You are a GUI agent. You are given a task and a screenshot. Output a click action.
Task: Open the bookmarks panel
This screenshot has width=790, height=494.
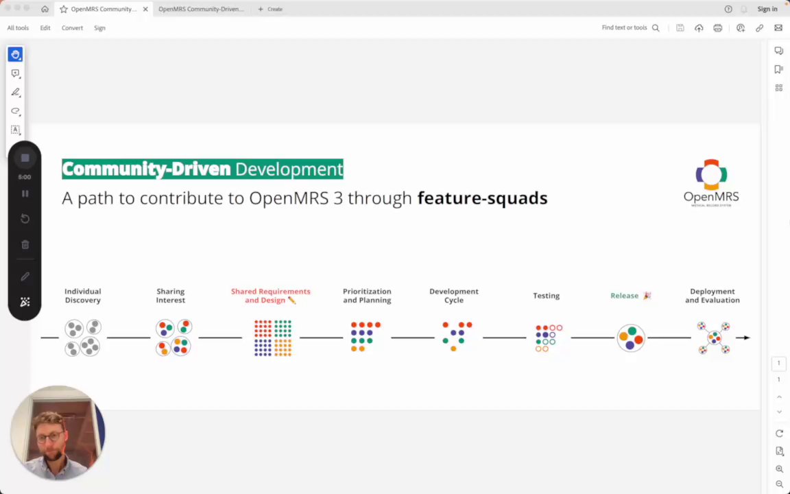(778, 69)
